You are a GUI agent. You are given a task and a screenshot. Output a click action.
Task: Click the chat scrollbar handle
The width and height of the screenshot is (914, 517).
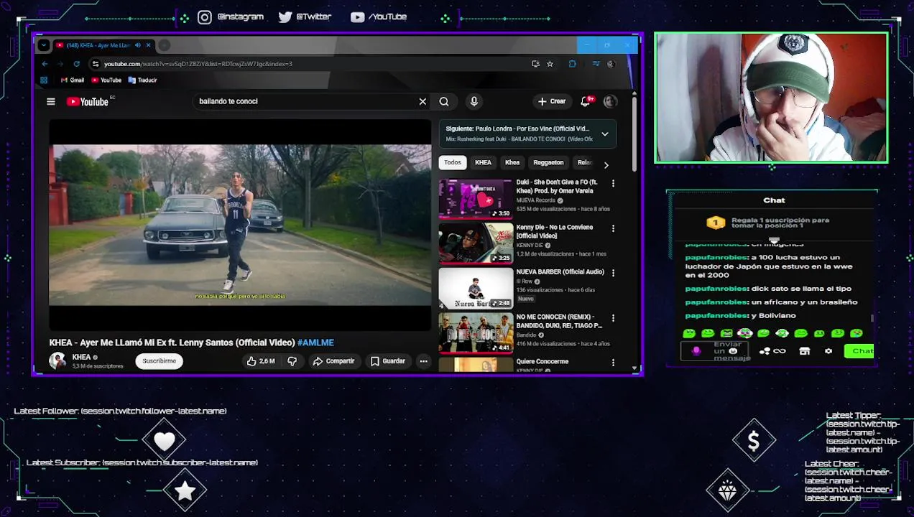coord(872,318)
